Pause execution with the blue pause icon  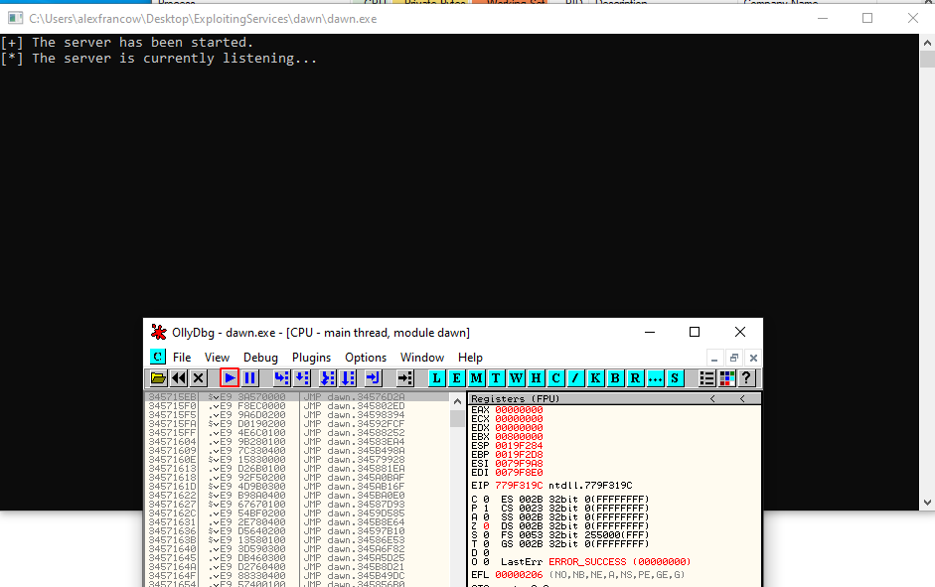click(249, 377)
